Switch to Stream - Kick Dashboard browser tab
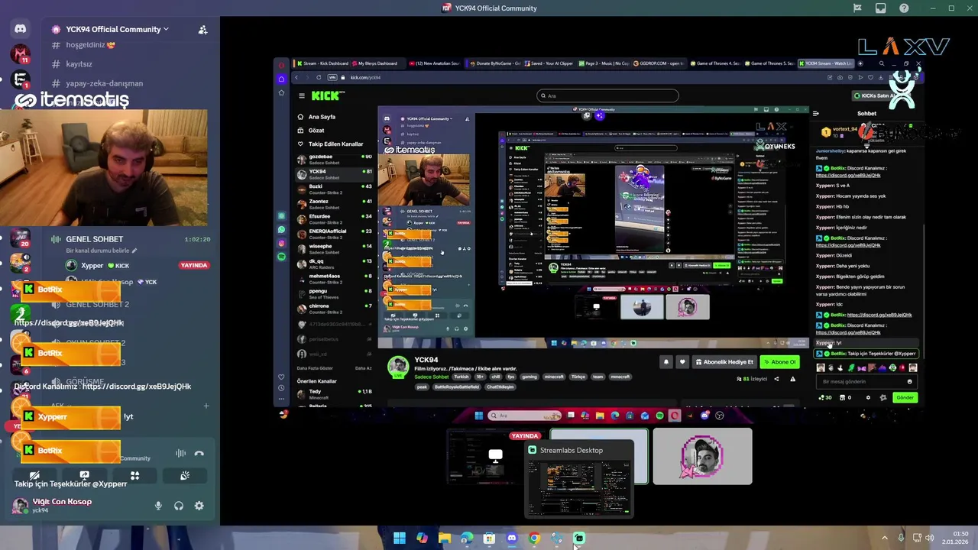Image resolution: width=978 pixels, height=550 pixels. coord(324,63)
